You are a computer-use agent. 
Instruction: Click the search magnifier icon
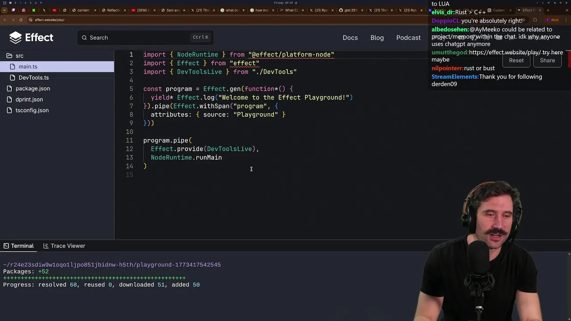(x=84, y=37)
